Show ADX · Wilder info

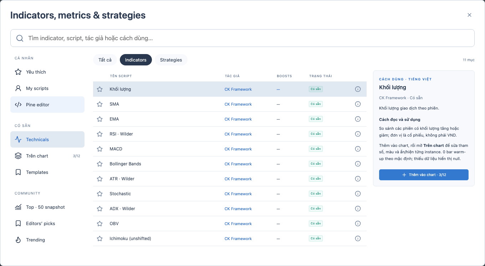point(358,209)
